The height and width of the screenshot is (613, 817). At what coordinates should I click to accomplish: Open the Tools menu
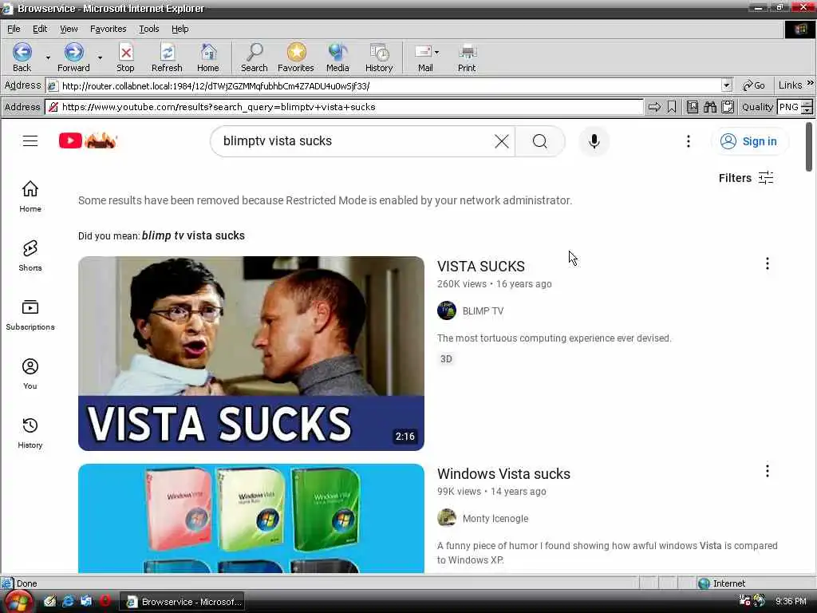[148, 29]
